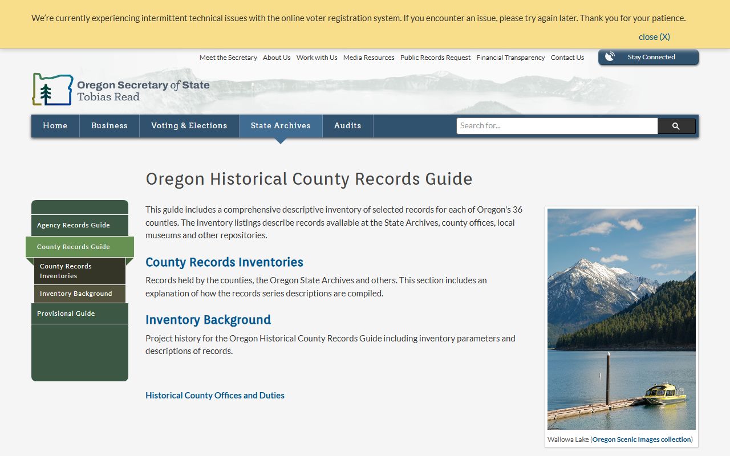730x456 pixels.
Task: Open the Meet the Secretary link
Action: pos(228,58)
